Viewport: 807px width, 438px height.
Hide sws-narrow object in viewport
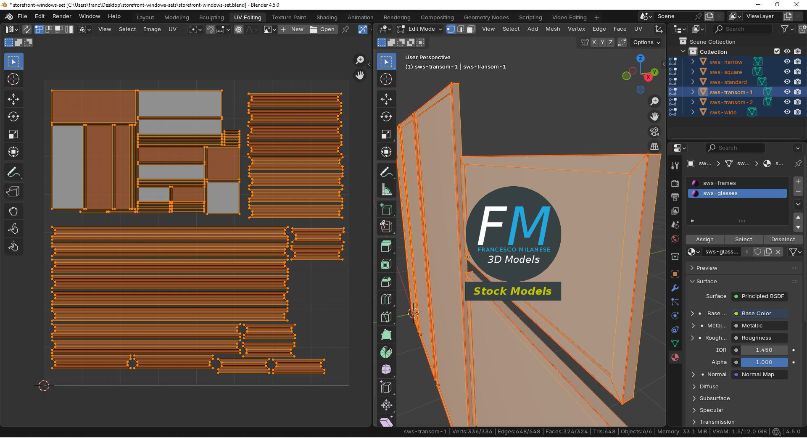[787, 62]
